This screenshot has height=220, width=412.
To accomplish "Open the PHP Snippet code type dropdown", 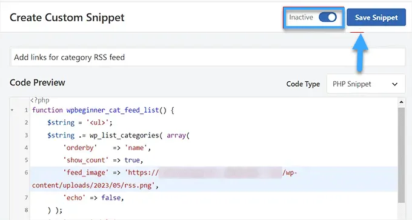I will tap(366, 84).
